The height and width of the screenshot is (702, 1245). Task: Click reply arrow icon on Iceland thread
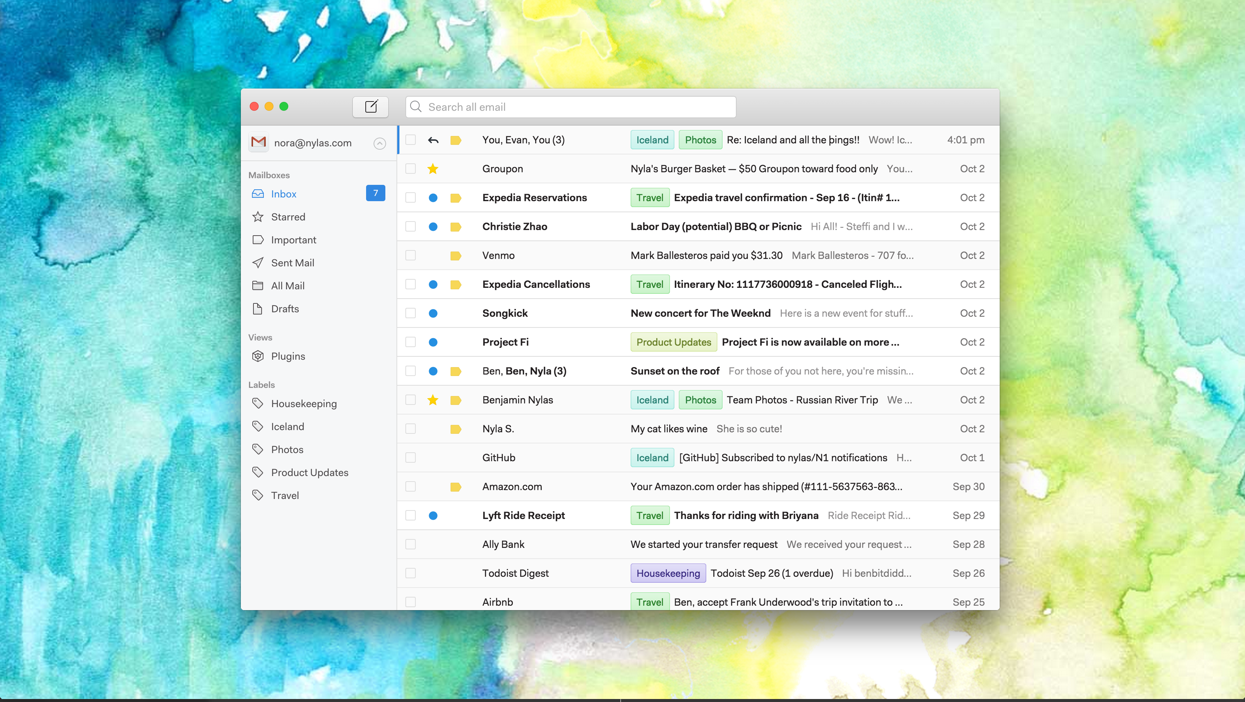pos(433,140)
